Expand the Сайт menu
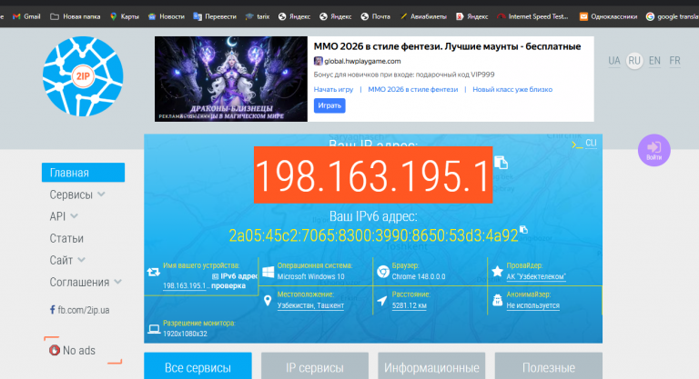699x379 pixels. (67, 260)
